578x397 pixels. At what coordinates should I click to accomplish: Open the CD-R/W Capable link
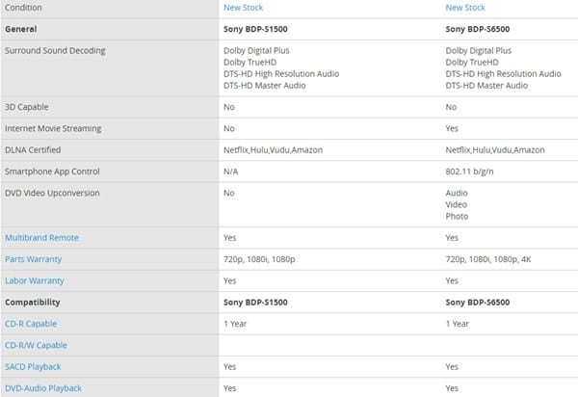pos(35,345)
